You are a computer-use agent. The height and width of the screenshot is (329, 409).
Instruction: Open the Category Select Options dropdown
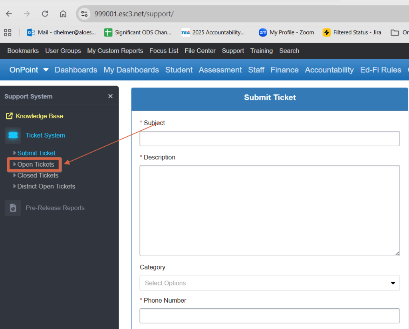270,283
